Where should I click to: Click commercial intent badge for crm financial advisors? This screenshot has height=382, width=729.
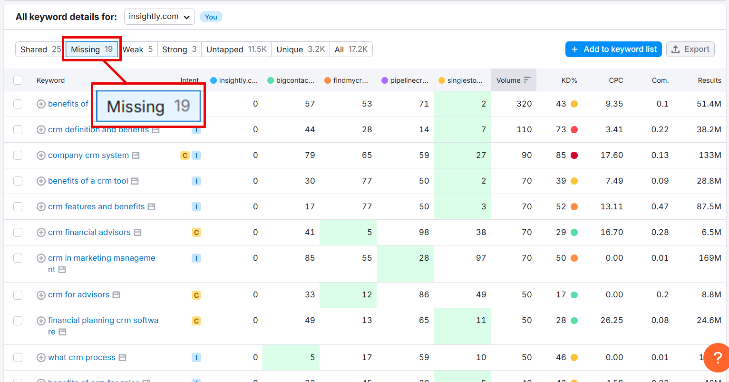(196, 233)
